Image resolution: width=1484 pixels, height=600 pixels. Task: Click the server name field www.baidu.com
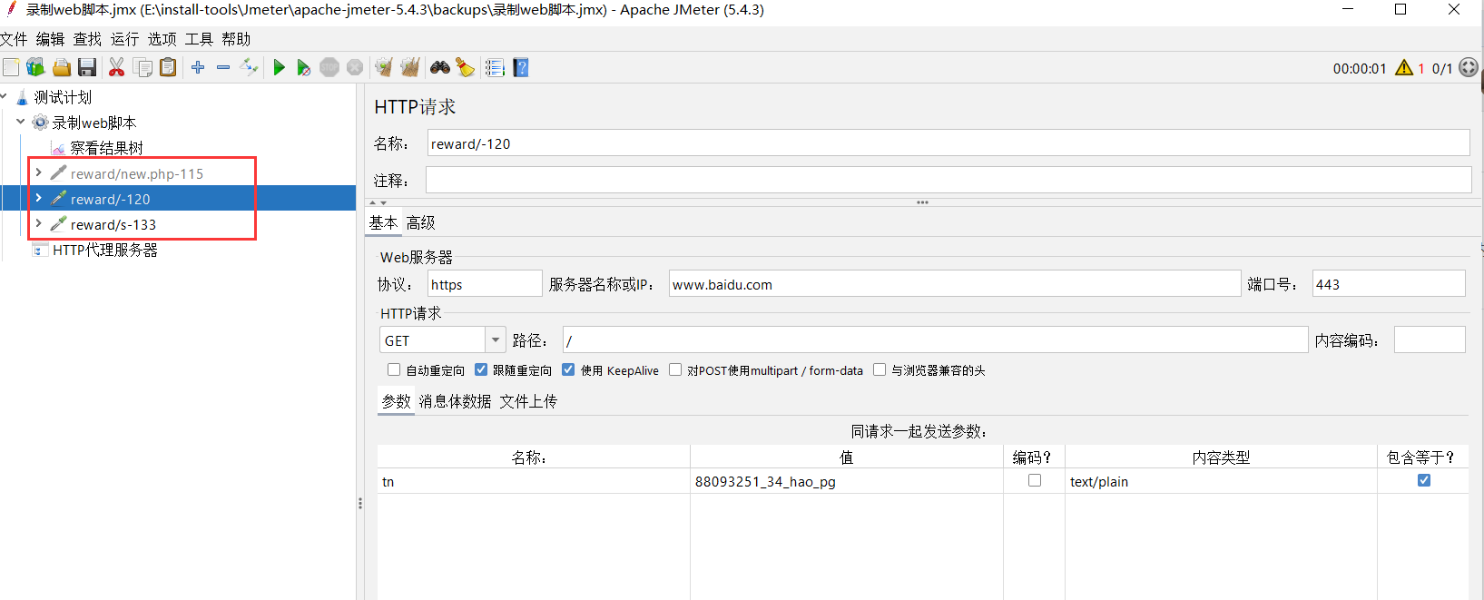click(x=955, y=284)
